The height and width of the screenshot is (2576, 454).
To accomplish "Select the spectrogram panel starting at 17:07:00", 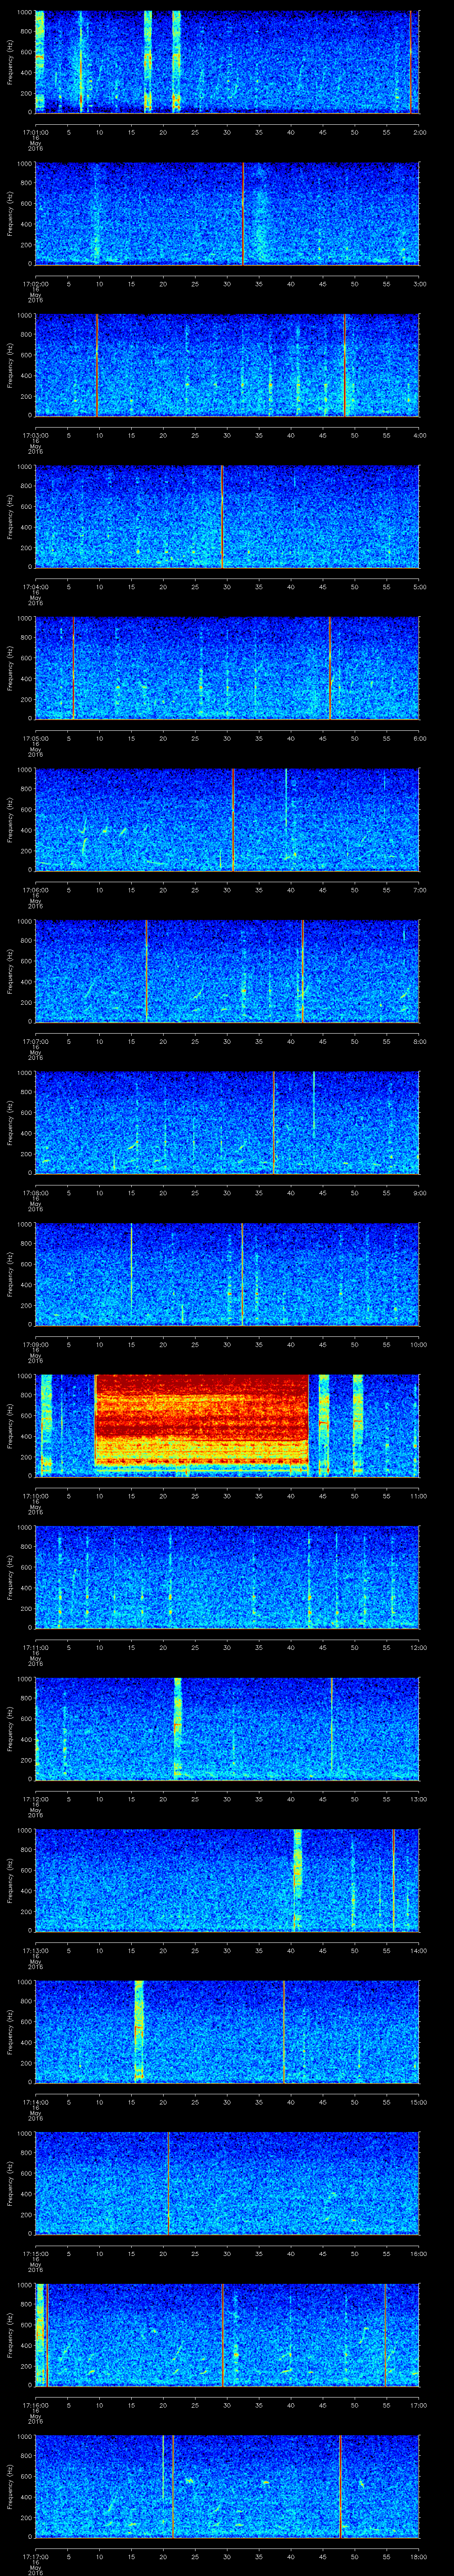I will point(227,971).
